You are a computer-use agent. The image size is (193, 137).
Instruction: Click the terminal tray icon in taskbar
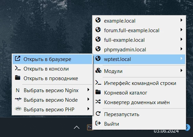(x=90, y=127)
